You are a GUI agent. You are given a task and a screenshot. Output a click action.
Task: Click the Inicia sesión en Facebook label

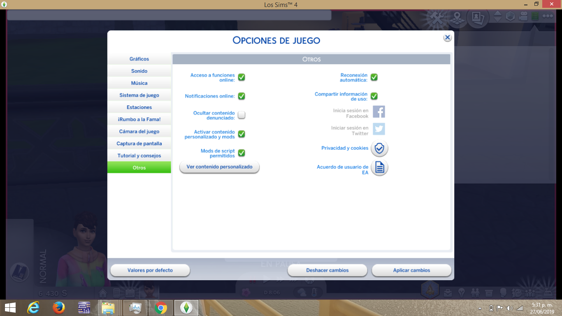(x=351, y=114)
